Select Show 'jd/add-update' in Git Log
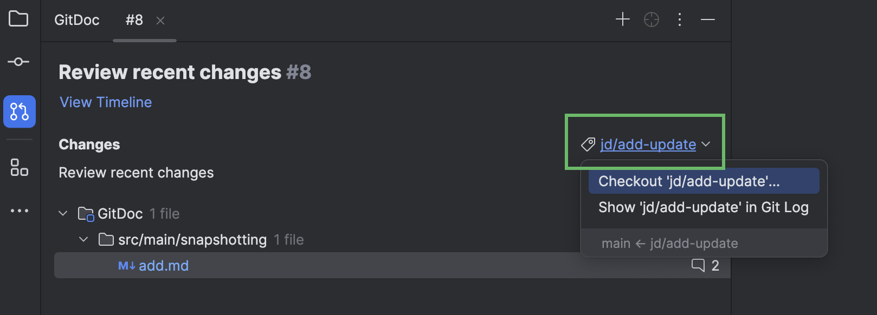Screen dimensions: 877x315 click(x=703, y=207)
